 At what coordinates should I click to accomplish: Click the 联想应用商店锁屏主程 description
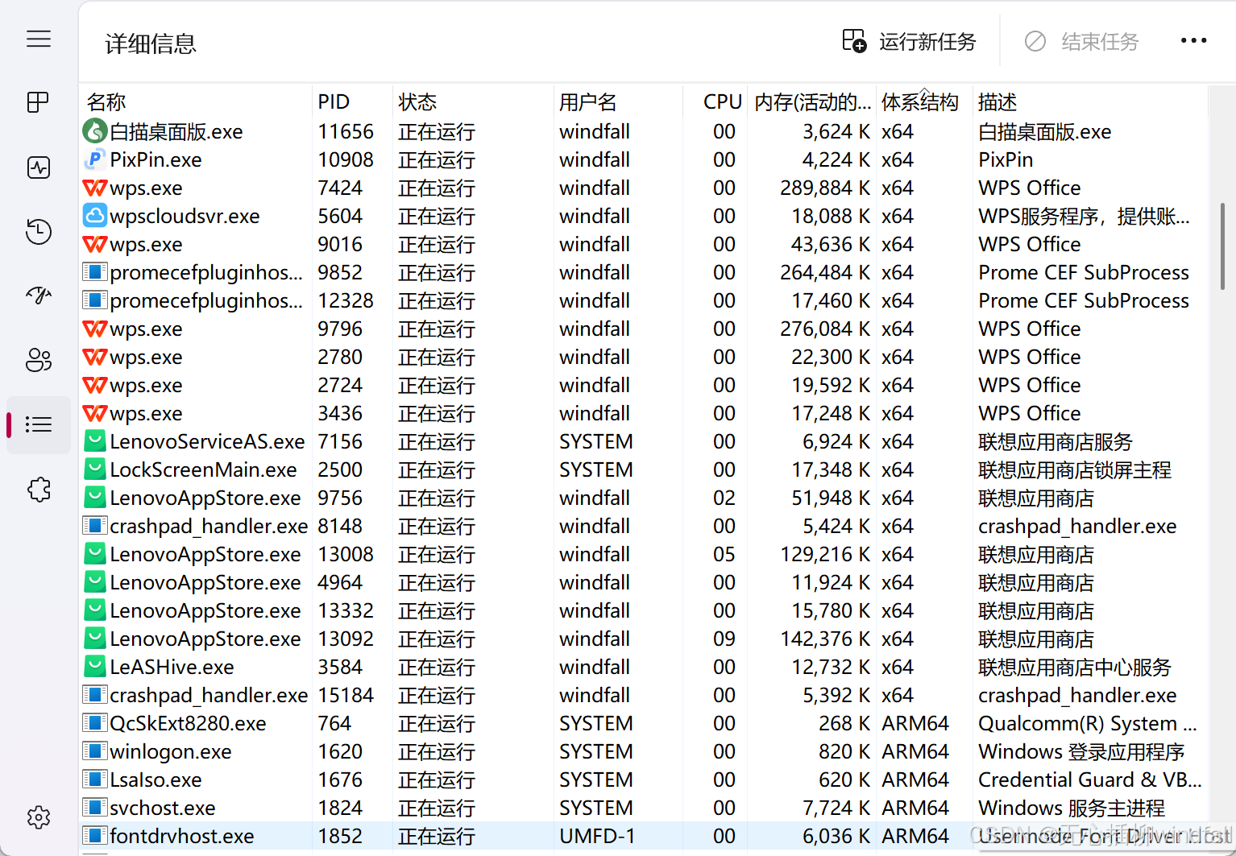pos(1075,469)
